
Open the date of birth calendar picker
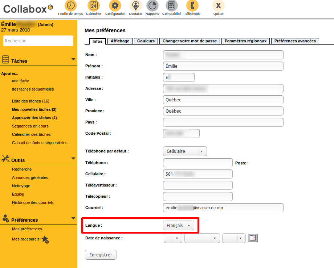pos(253,238)
